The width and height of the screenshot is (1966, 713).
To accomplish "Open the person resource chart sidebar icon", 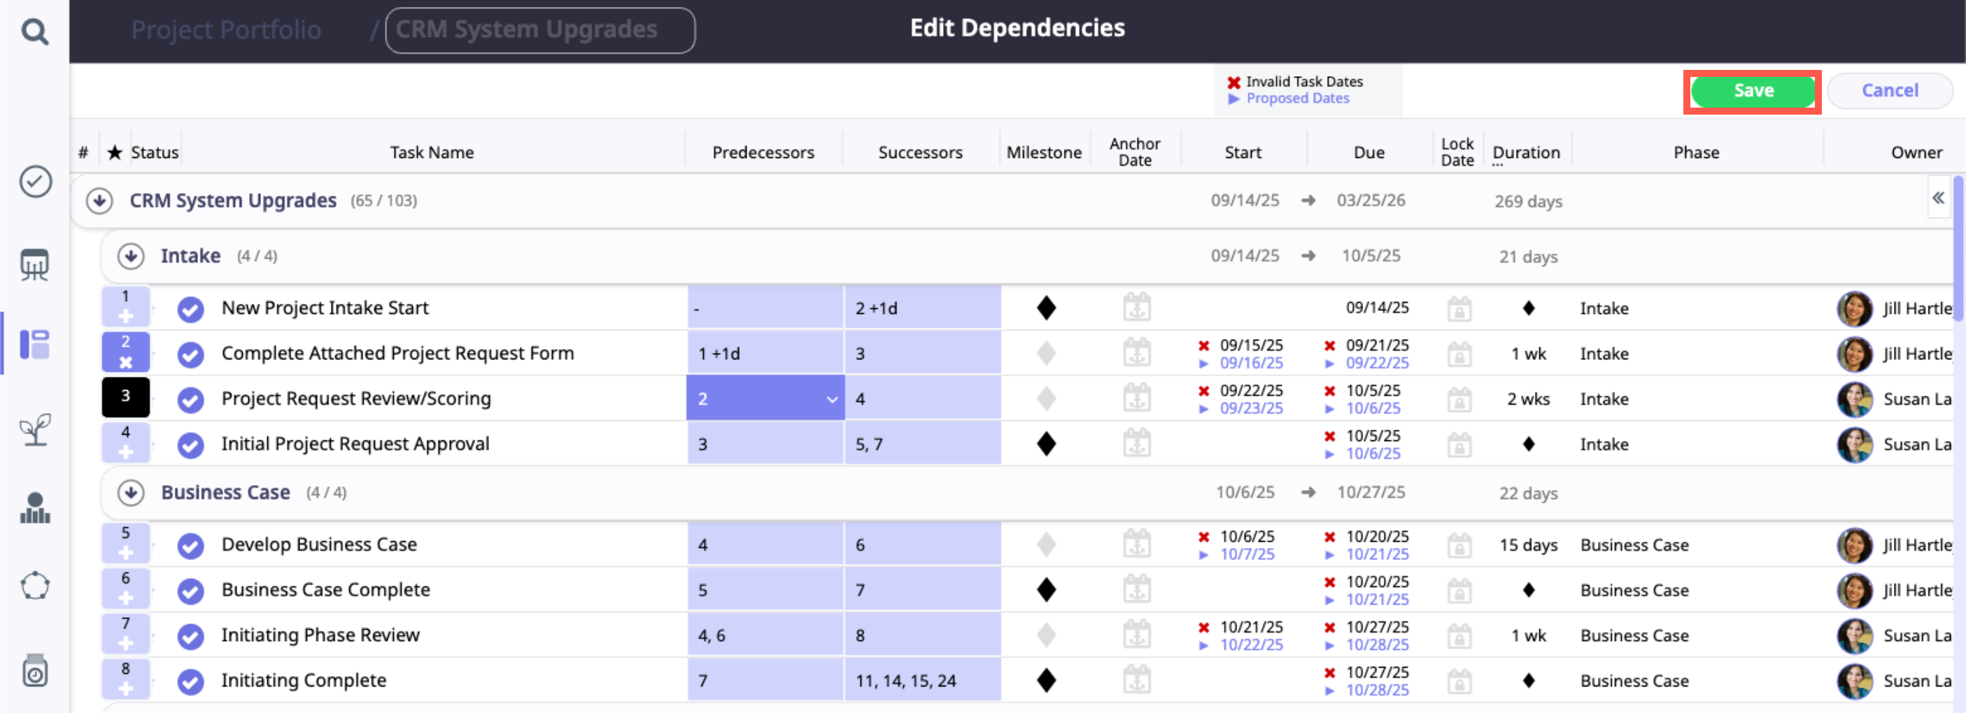I will coord(35,508).
